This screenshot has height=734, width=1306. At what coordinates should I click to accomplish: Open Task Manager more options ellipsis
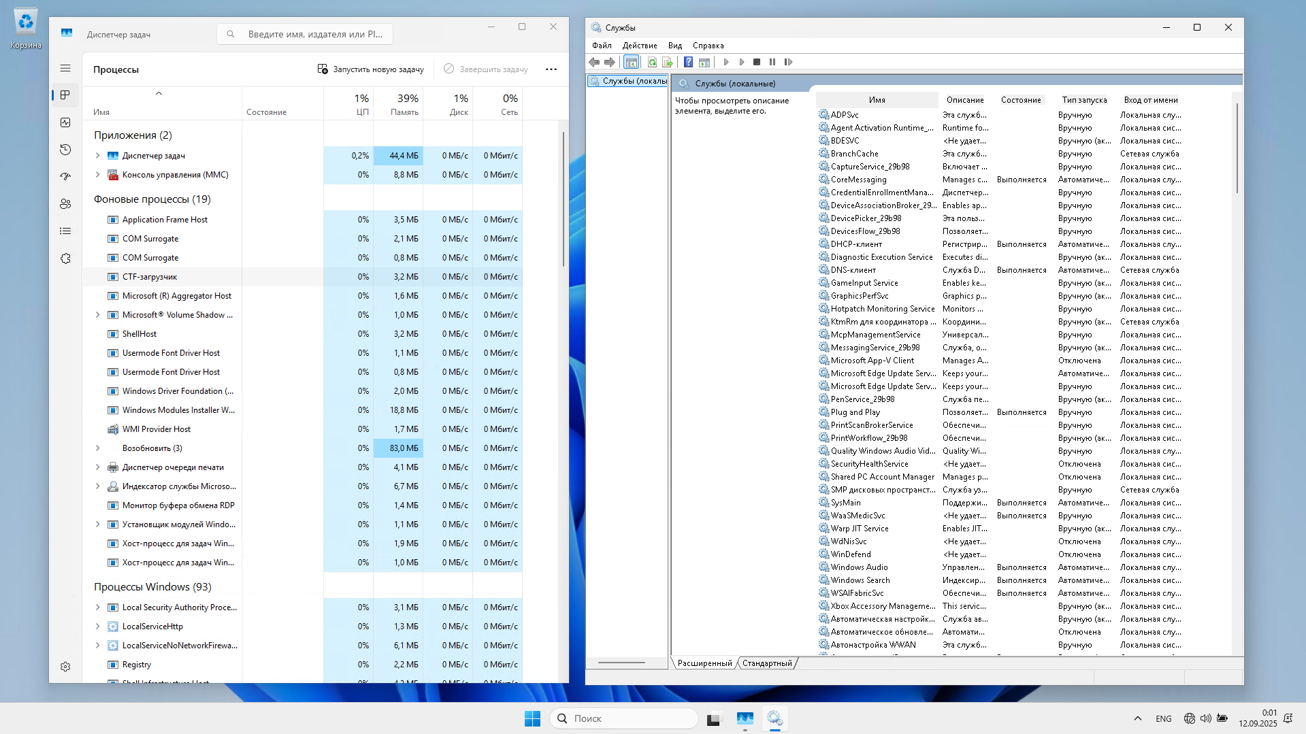pyautogui.click(x=551, y=69)
